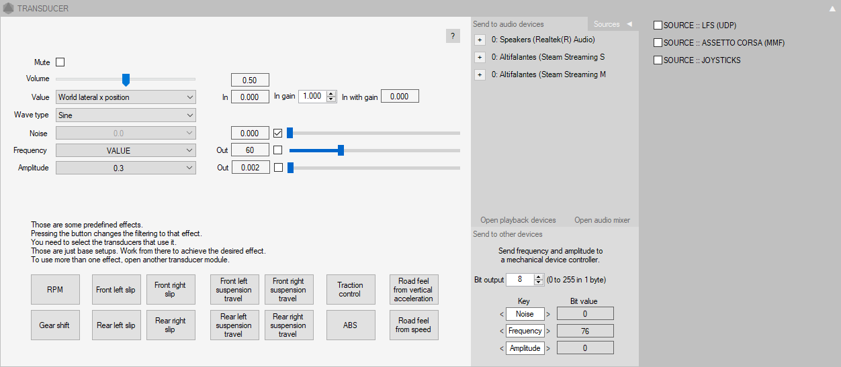Screen dimensions: 841x367
Task: Collapse the module with the top-right arrow
Action: tap(833, 9)
